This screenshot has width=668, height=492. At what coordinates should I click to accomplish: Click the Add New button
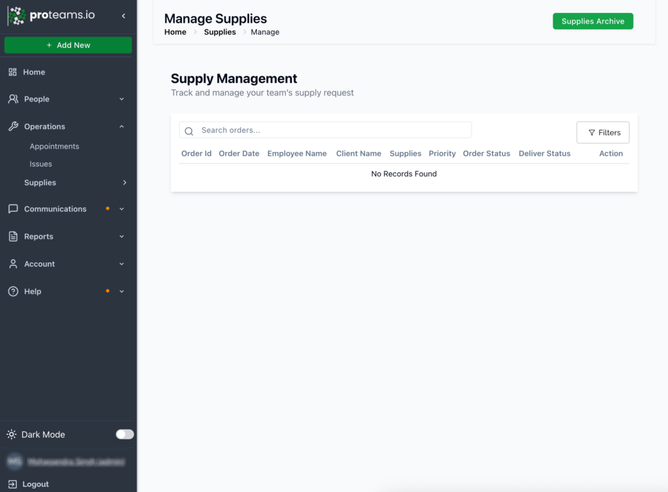pos(68,45)
